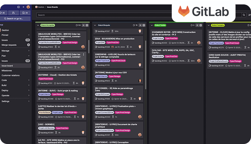Open pinned Issues item
Image resolution: width=251 pixels, height=144 pixels.
pyautogui.click(x=15, y=40)
